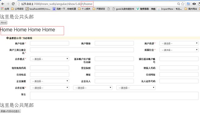Click the zoom magnifier icon in address bar

point(178,4)
